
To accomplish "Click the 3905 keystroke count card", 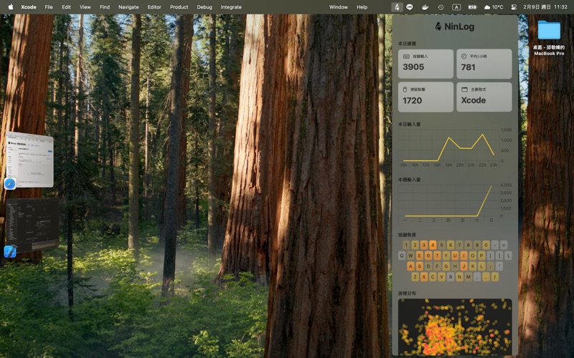I will coord(425,64).
